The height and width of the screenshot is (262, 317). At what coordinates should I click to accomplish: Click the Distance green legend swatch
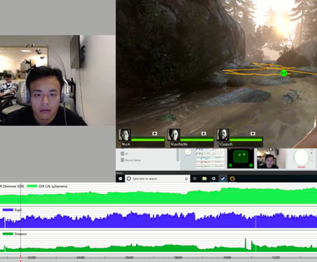(x=8, y=234)
